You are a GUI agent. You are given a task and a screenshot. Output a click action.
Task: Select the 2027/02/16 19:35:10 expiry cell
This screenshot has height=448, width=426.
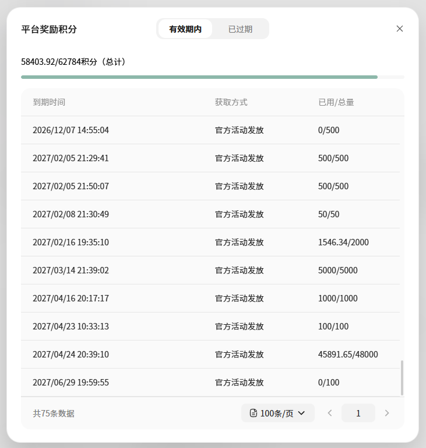pos(71,242)
